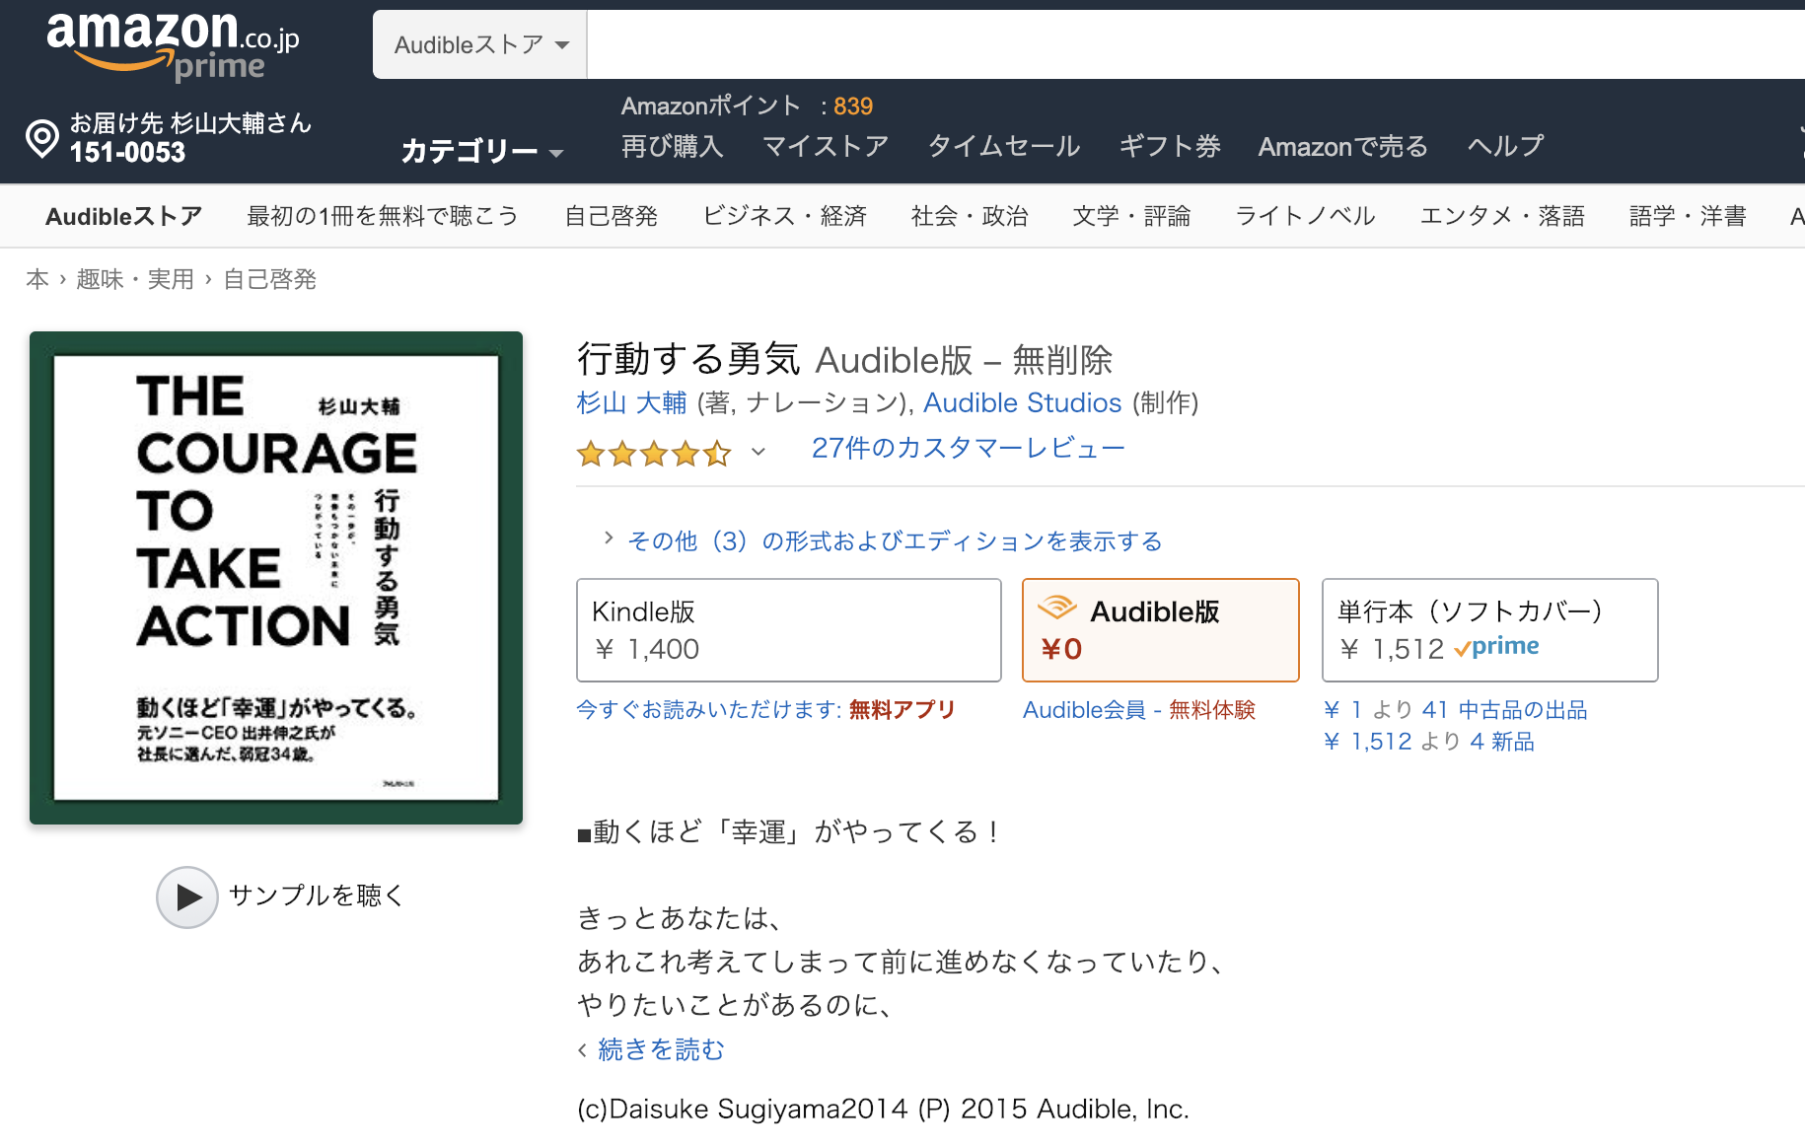1805x1148 pixels.
Task: Click the Amazon.co.jp prime logo
Action: point(173,45)
